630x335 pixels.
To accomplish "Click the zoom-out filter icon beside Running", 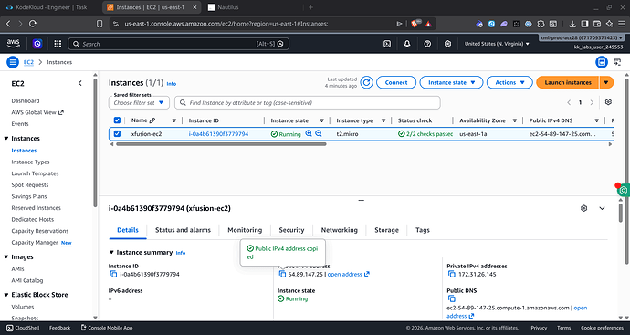I will click(319, 133).
